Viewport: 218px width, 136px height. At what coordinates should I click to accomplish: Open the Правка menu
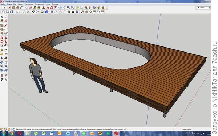[x=9, y=4]
